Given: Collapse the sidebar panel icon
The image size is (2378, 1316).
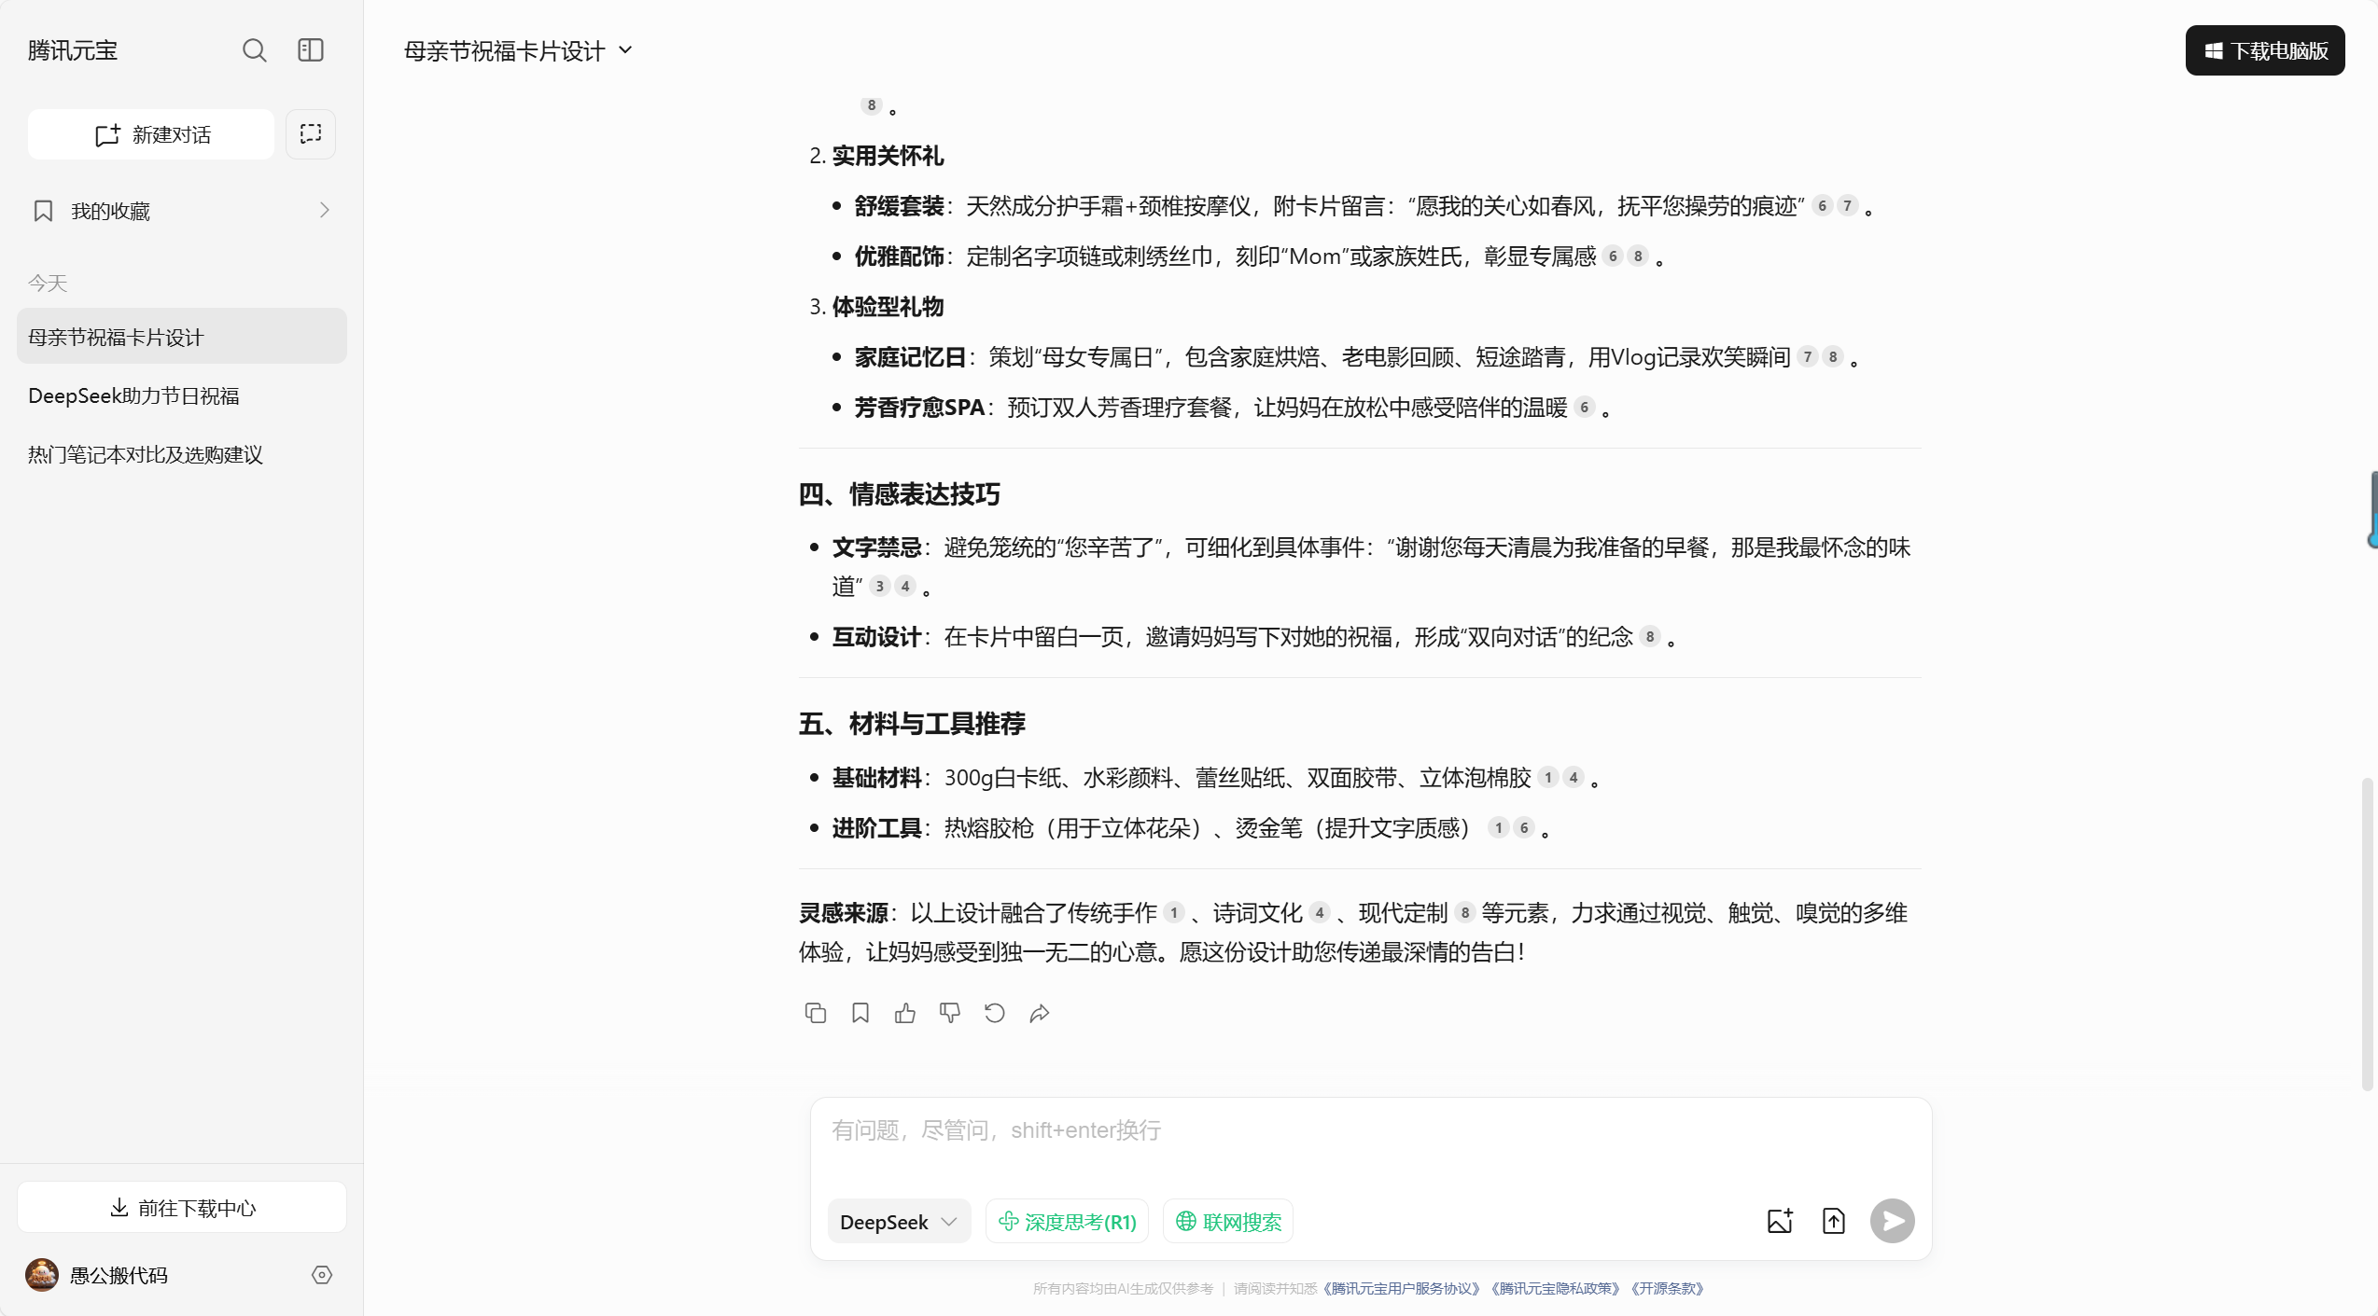Looking at the screenshot, I should coord(311,50).
